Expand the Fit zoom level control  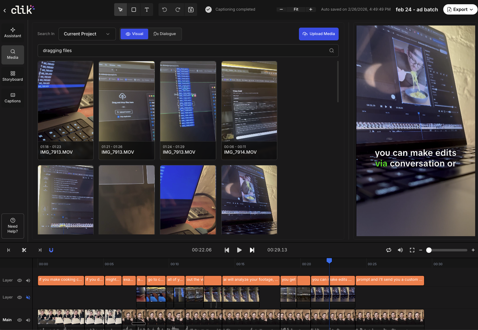[x=296, y=10]
